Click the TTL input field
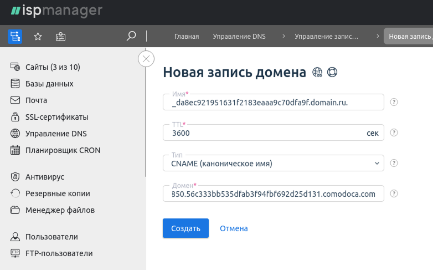 [x=266, y=133]
